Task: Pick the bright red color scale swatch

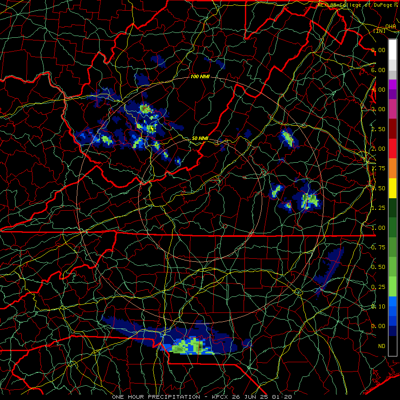Action: click(x=392, y=148)
